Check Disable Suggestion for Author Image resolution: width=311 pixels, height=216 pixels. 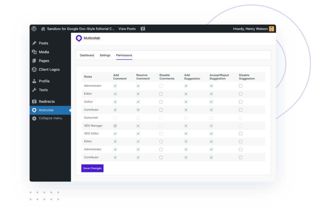coord(241,102)
